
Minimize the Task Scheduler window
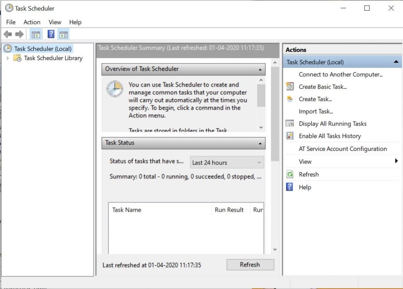pos(343,8)
